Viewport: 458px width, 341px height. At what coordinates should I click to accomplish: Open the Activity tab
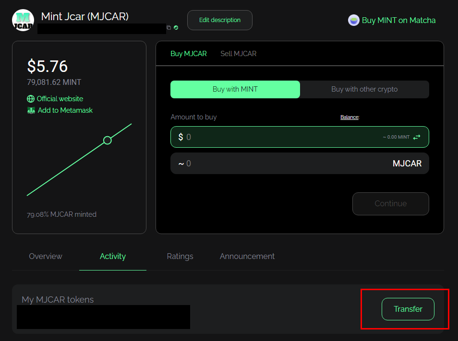113,256
